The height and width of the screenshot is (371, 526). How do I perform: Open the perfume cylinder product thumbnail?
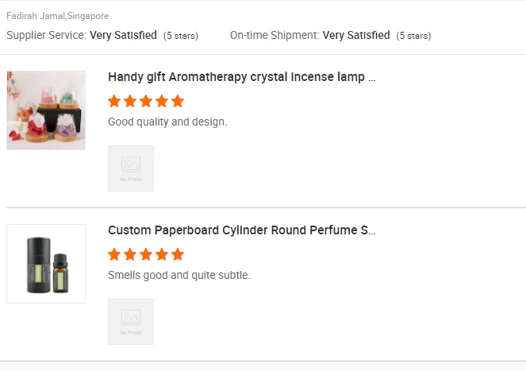pyautogui.click(x=46, y=264)
